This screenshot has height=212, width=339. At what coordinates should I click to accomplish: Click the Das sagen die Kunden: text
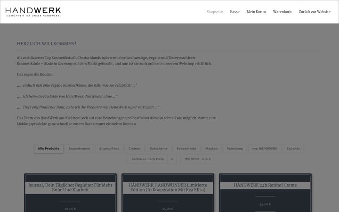click(35, 74)
